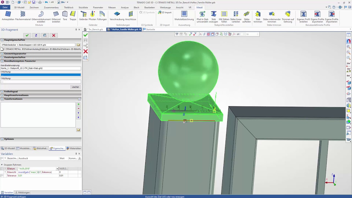The image size is (352, 198).
Task: Click red X beside the viewport
Action: [86, 51]
